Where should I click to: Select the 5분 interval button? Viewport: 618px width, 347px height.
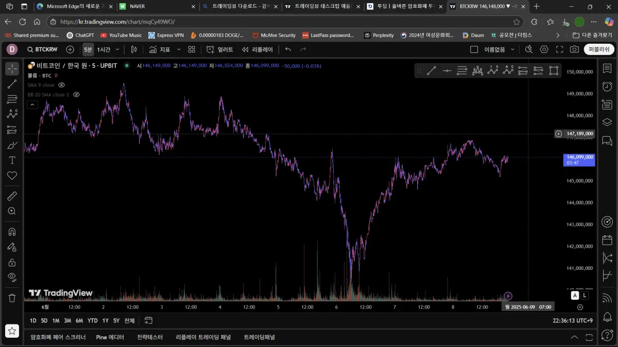point(88,49)
